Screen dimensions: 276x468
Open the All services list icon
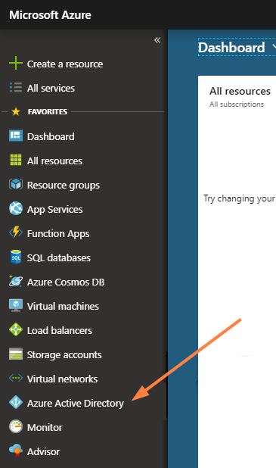click(x=16, y=87)
